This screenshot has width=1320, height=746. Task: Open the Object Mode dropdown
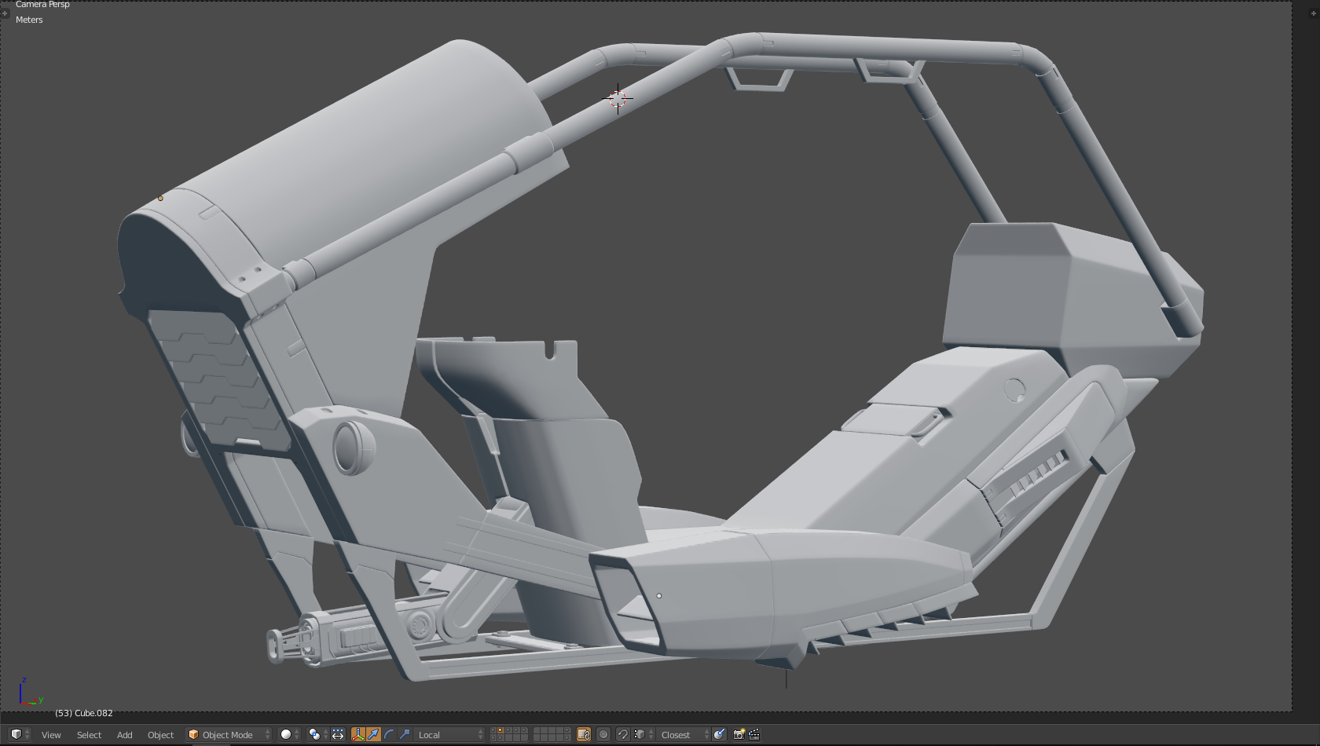[x=228, y=735]
